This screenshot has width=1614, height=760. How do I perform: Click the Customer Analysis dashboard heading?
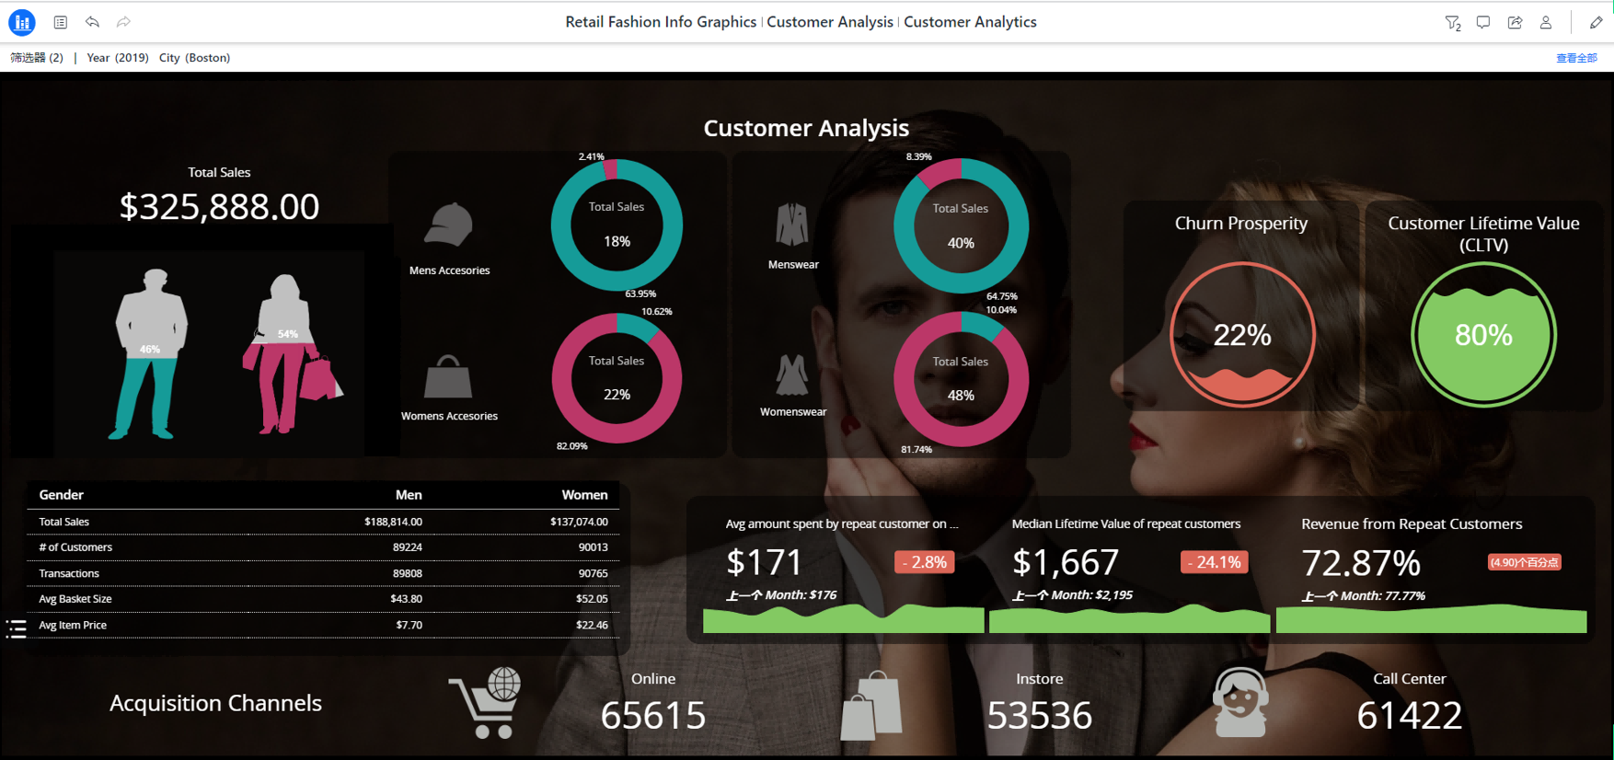[x=806, y=128]
